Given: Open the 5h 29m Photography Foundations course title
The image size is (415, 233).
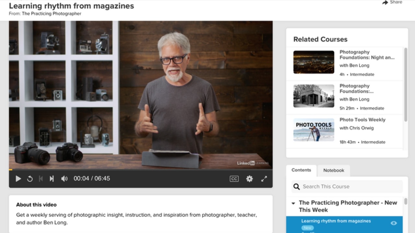Looking at the screenshot, I should 356,89.
